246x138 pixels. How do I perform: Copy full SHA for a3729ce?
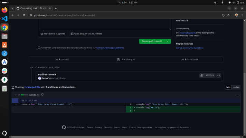click(202, 75)
